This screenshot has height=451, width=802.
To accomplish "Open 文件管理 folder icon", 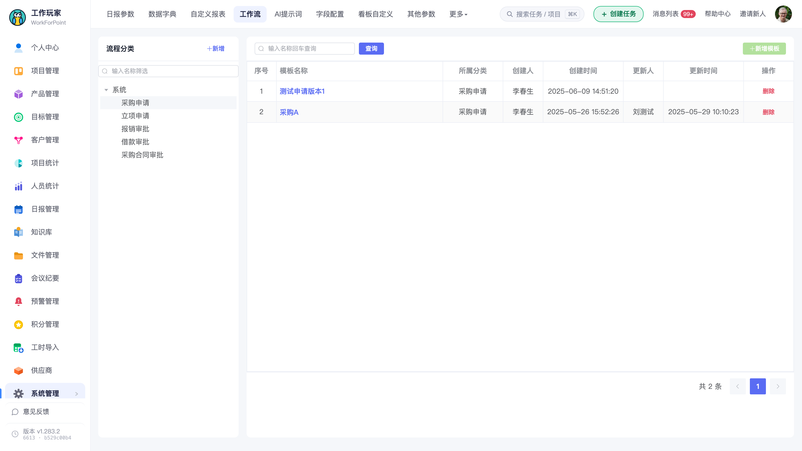I will (x=18, y=255).
